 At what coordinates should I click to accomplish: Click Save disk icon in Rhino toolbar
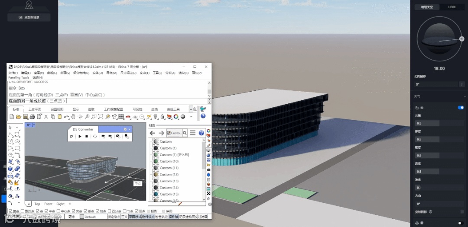[x=26, y=117]
